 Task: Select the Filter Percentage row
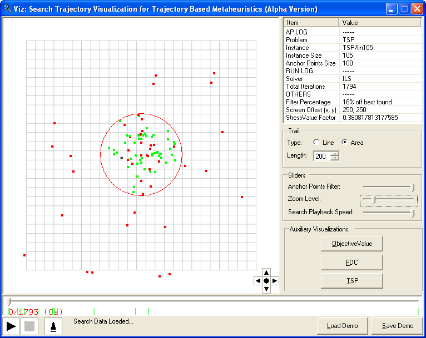[353, 102]
